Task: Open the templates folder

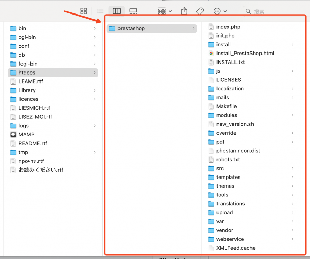Action: [x=251, y=177]
